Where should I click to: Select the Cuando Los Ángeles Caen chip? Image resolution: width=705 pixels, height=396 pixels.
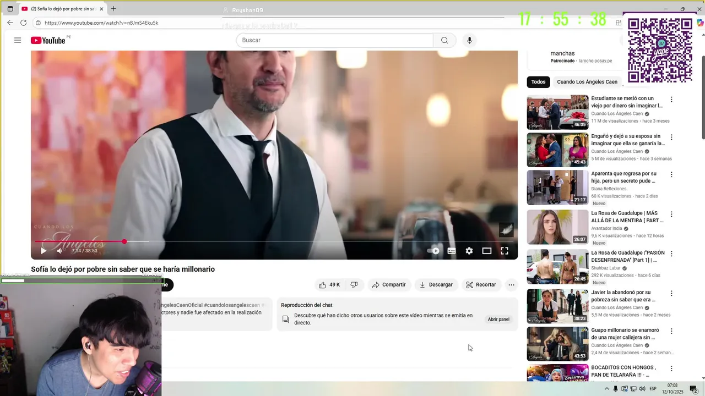click(587, 82)
